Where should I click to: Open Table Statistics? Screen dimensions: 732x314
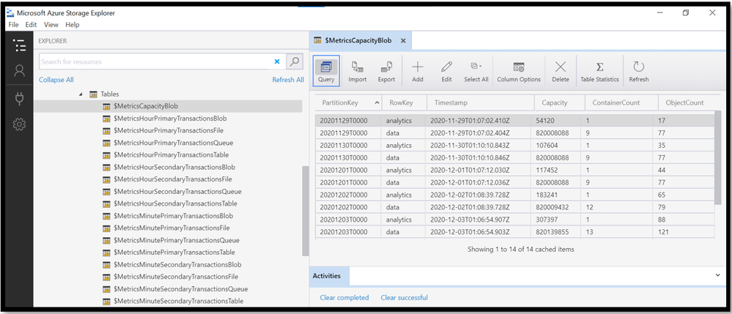point(600,71)
